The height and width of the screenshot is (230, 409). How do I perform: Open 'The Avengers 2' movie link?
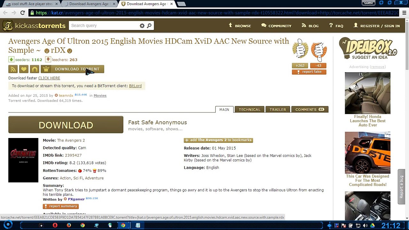pyautogui.click(x=71, y=140)
